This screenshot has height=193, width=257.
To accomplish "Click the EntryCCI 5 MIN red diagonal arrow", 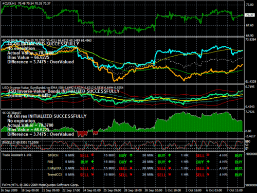I will (93, 168).
